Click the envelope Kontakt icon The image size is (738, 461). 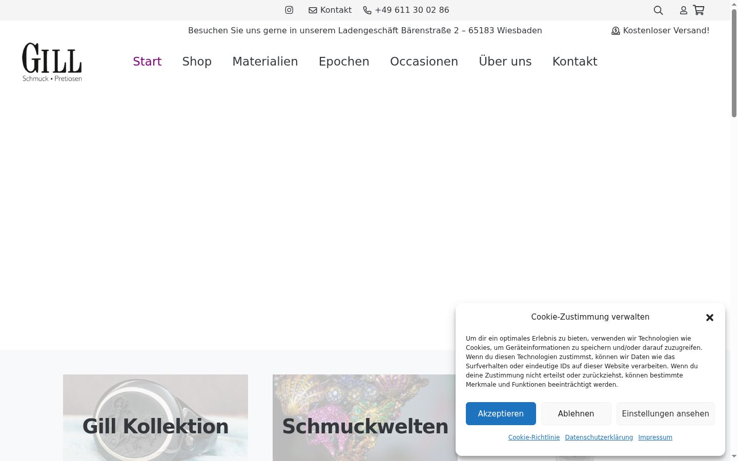coord(313,10)
